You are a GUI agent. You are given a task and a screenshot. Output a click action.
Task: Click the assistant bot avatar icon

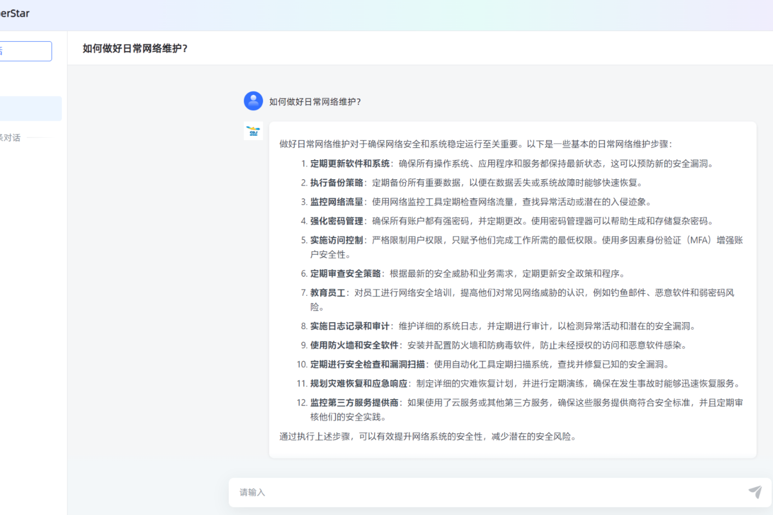pyautogui.click(x=253, y=131)
